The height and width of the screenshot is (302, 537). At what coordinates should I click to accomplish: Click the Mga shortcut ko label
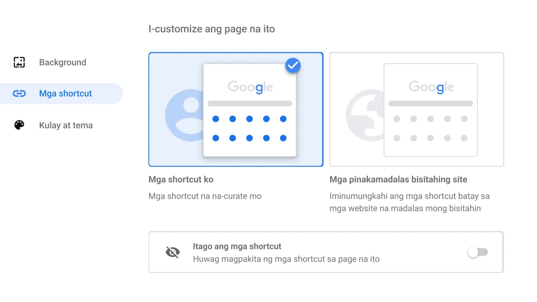(181, 179)
